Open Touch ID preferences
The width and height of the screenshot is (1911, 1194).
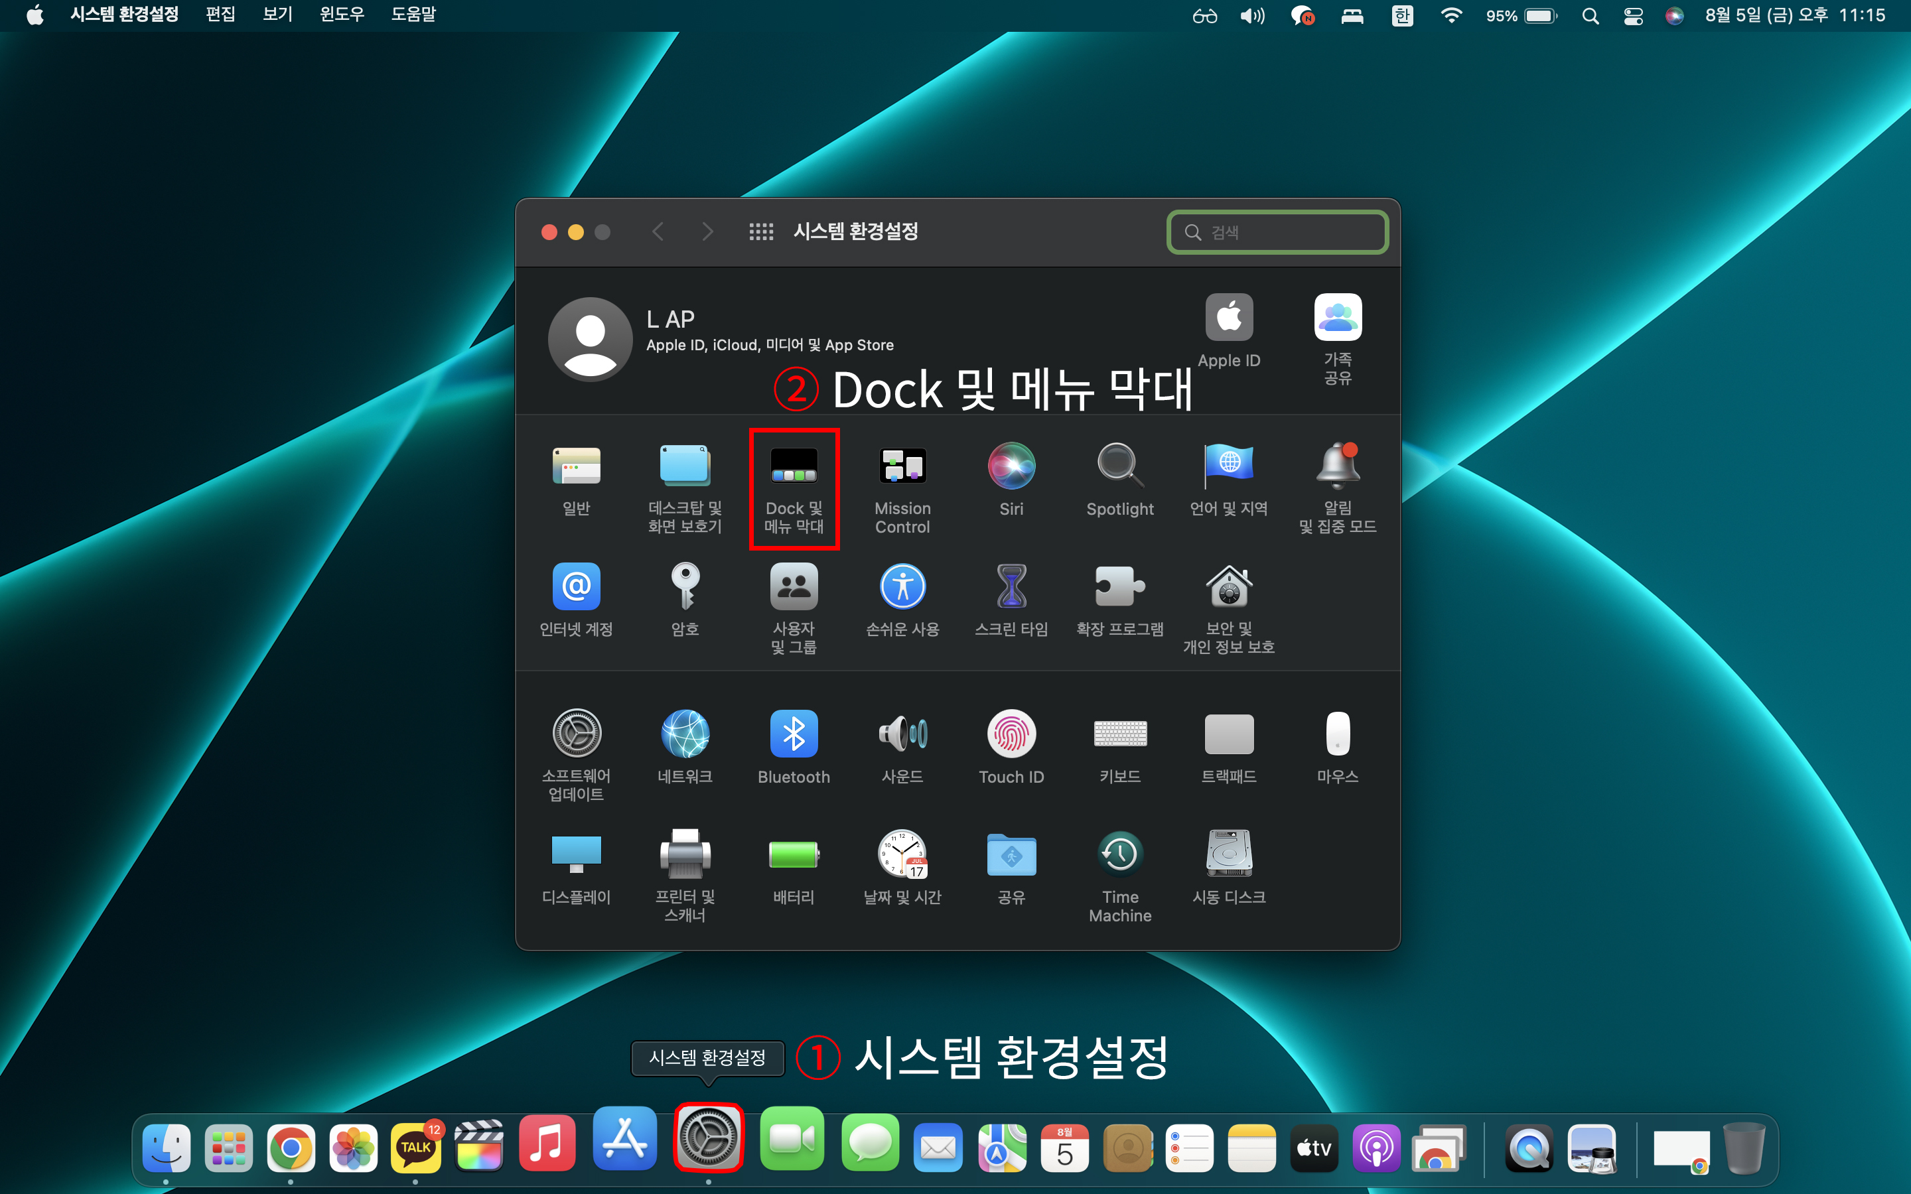(x=1011, y=746)
